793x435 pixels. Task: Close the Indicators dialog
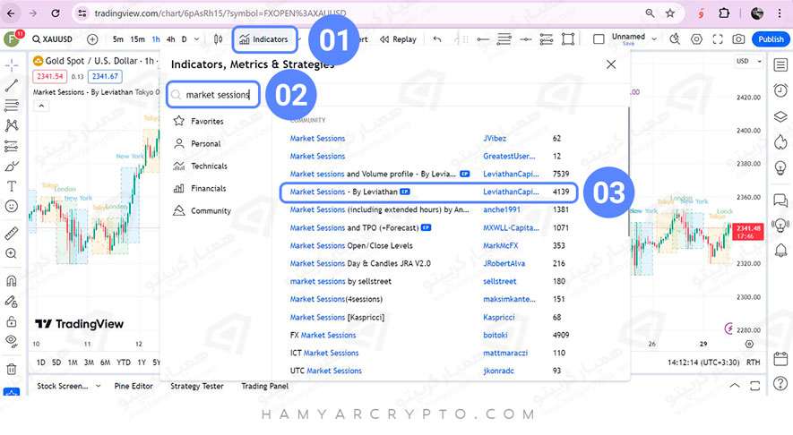point(611,64)
